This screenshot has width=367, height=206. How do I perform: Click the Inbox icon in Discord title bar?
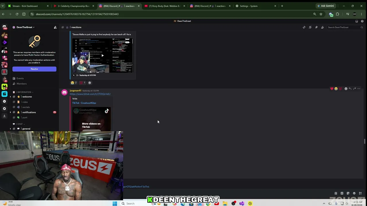tap(357, 21)
